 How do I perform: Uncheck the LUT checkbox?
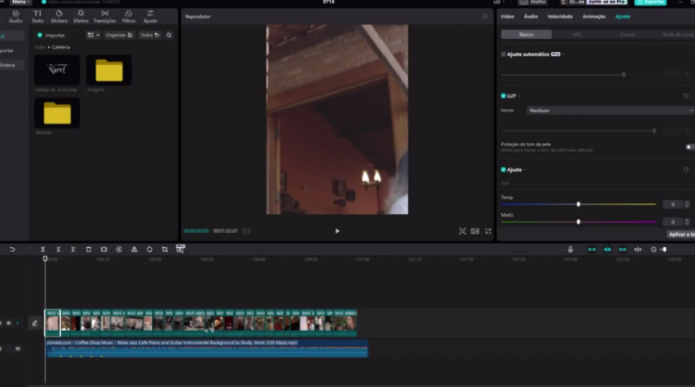[x=503, y=96]
